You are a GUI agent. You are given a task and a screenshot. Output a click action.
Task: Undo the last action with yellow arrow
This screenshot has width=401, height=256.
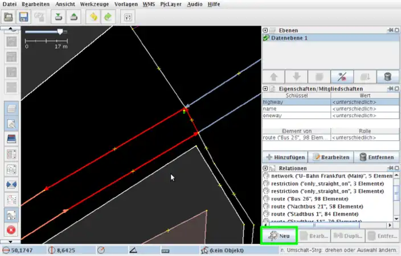pos(93,17)
